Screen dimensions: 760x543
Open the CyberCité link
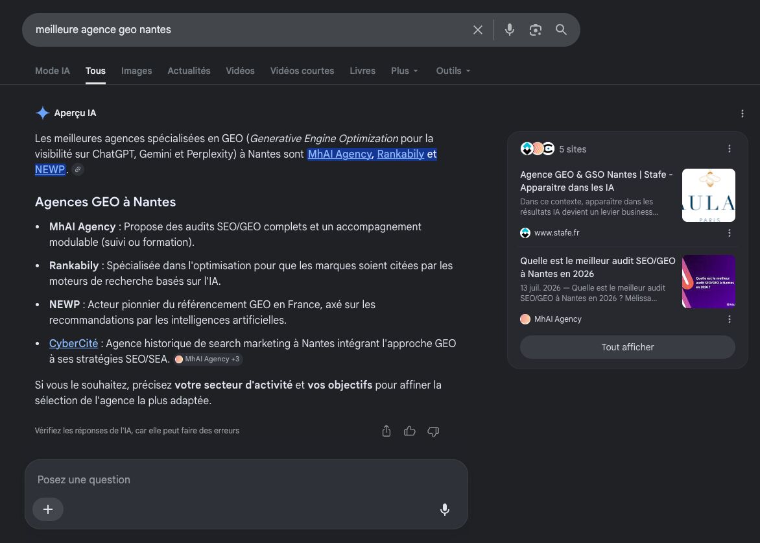[x=73, y=343]
